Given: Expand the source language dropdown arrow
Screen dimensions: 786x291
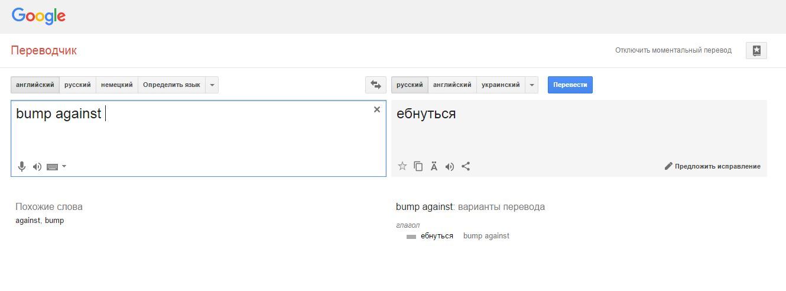Looking at the screenshot, I should (213, 85).
